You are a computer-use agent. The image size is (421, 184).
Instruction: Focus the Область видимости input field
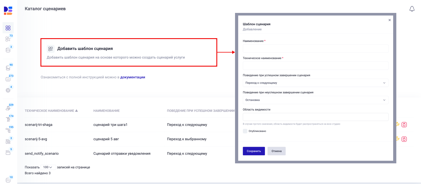315,117
